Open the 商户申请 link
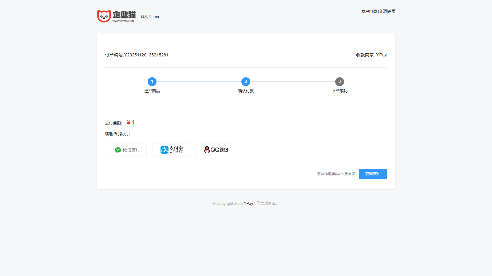Viewport: 492px width, 276px height. point(369,11)
